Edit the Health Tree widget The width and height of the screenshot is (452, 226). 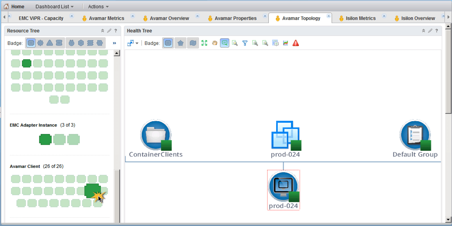(430, 30)
